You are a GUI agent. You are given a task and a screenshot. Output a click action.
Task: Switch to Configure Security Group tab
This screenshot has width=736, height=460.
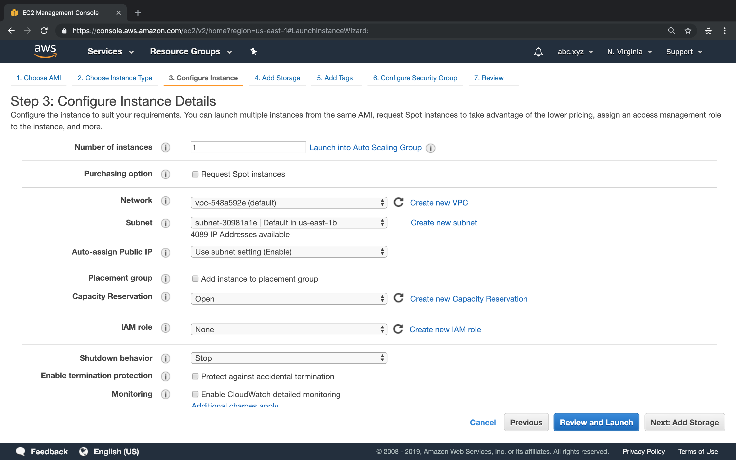coord(415,78)
